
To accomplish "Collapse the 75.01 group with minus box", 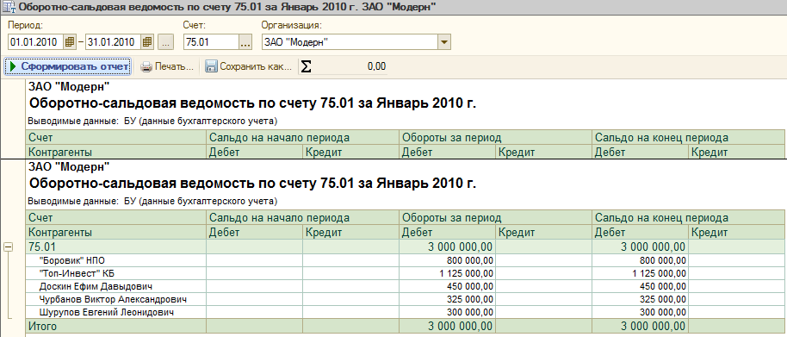I will (8, 247).
